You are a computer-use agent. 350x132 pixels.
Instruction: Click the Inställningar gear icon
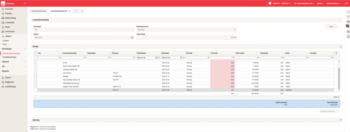tap(3, 87)
